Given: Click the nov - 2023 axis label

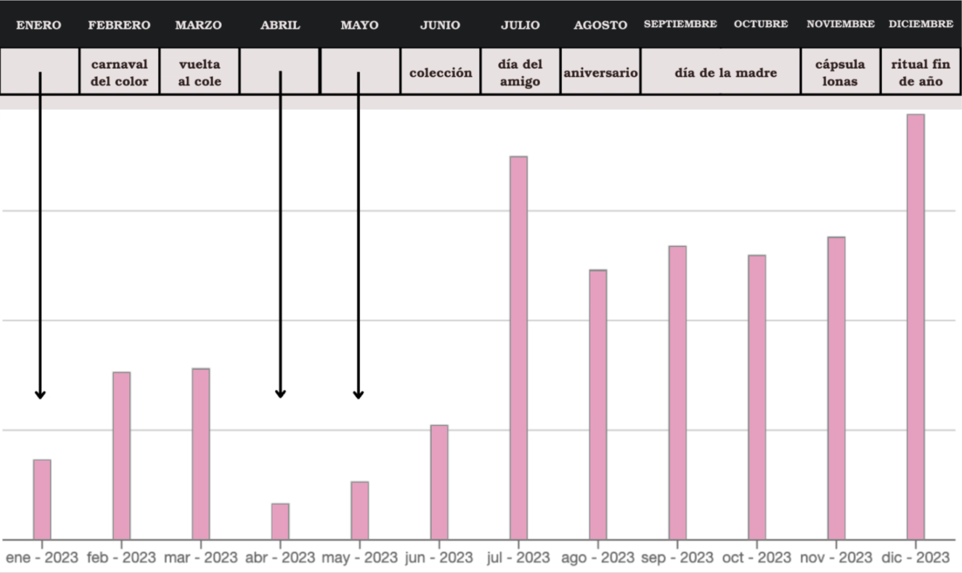Looking at the screenshot, I should pos(836,558).
